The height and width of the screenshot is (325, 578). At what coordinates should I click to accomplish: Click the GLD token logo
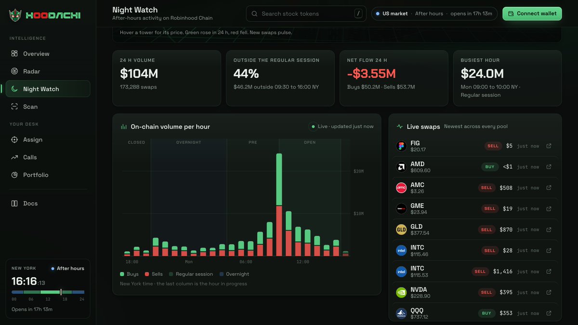click(x=401, y=230)
